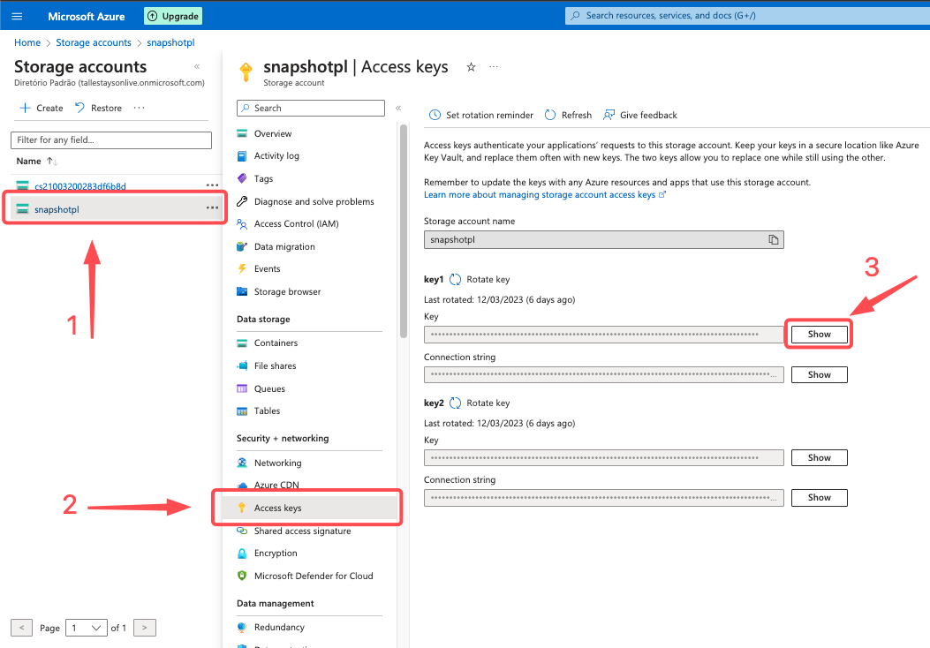Viewport: 930px width, 648px height.
Task: Select Containers under Data storage
Action: pos(276,343)
